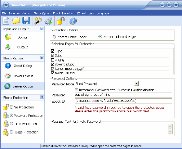
Task: Uncheck the download.jpg page checkbox
Action: [x=53, y=64]
